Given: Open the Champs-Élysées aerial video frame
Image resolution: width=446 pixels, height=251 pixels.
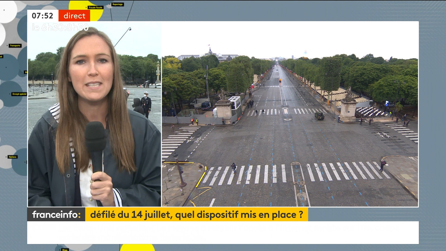Looking at the screenshot, I should coord(290,114).
